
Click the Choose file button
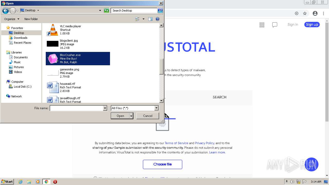[x=162, y=164]
